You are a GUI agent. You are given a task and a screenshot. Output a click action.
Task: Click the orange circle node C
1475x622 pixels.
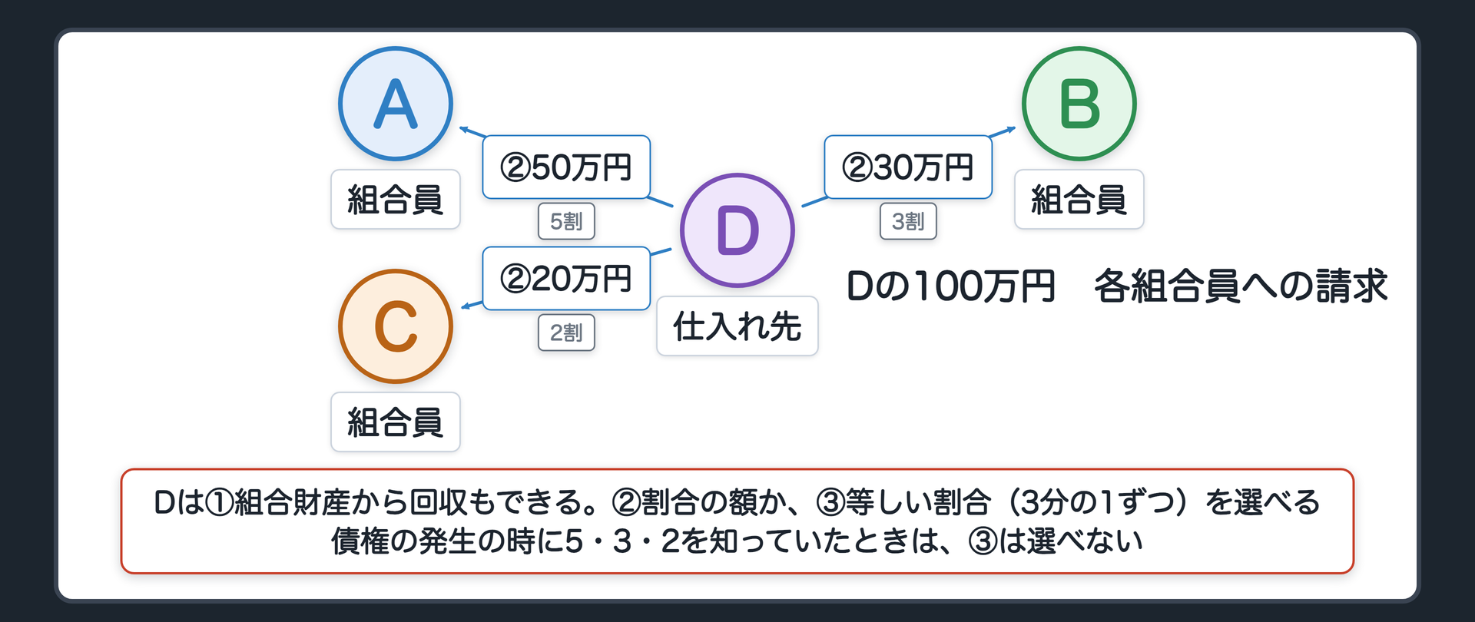point(396,326)
